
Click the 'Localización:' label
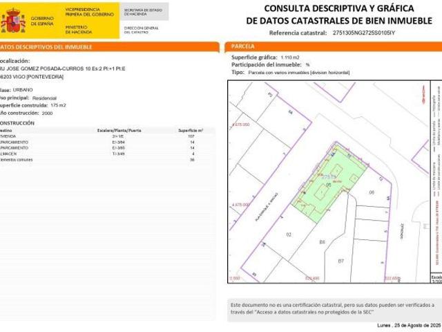pyautogui.click(x=15, y=61)
